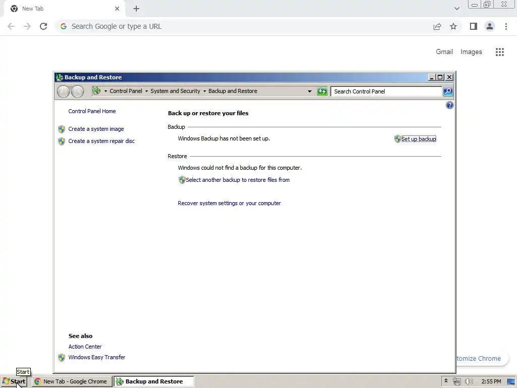
Task: Maximize the Backup and Restore window
Action: [x=440, y=77]
